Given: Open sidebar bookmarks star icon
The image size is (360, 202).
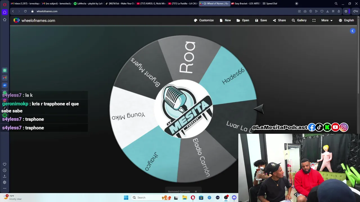Looking at the screenshot, I should 4,20.
